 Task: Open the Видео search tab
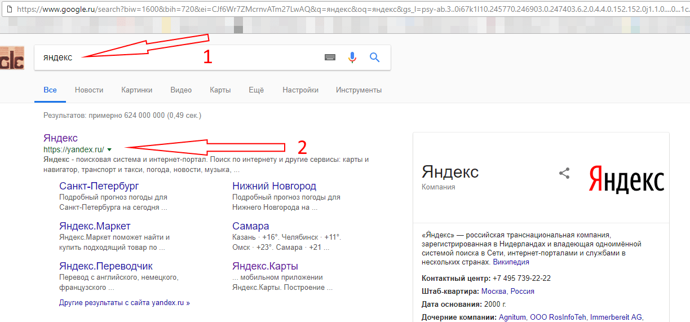pos(181,90)
